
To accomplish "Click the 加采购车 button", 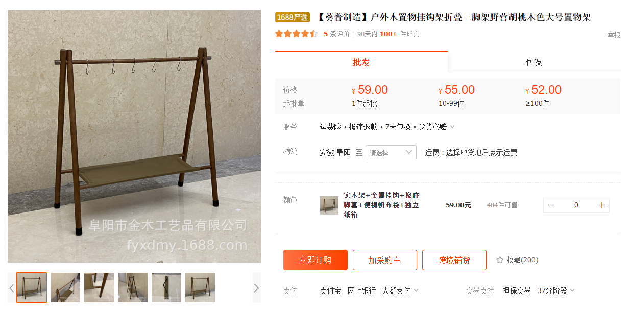I will [385, 260].
